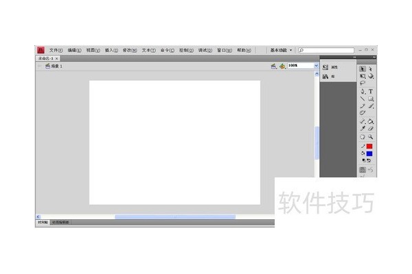Click inside the help search field

pos(326,50)
